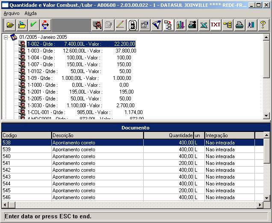
Task: Click the Excel export toolbar icon
Action: [204, 25]
